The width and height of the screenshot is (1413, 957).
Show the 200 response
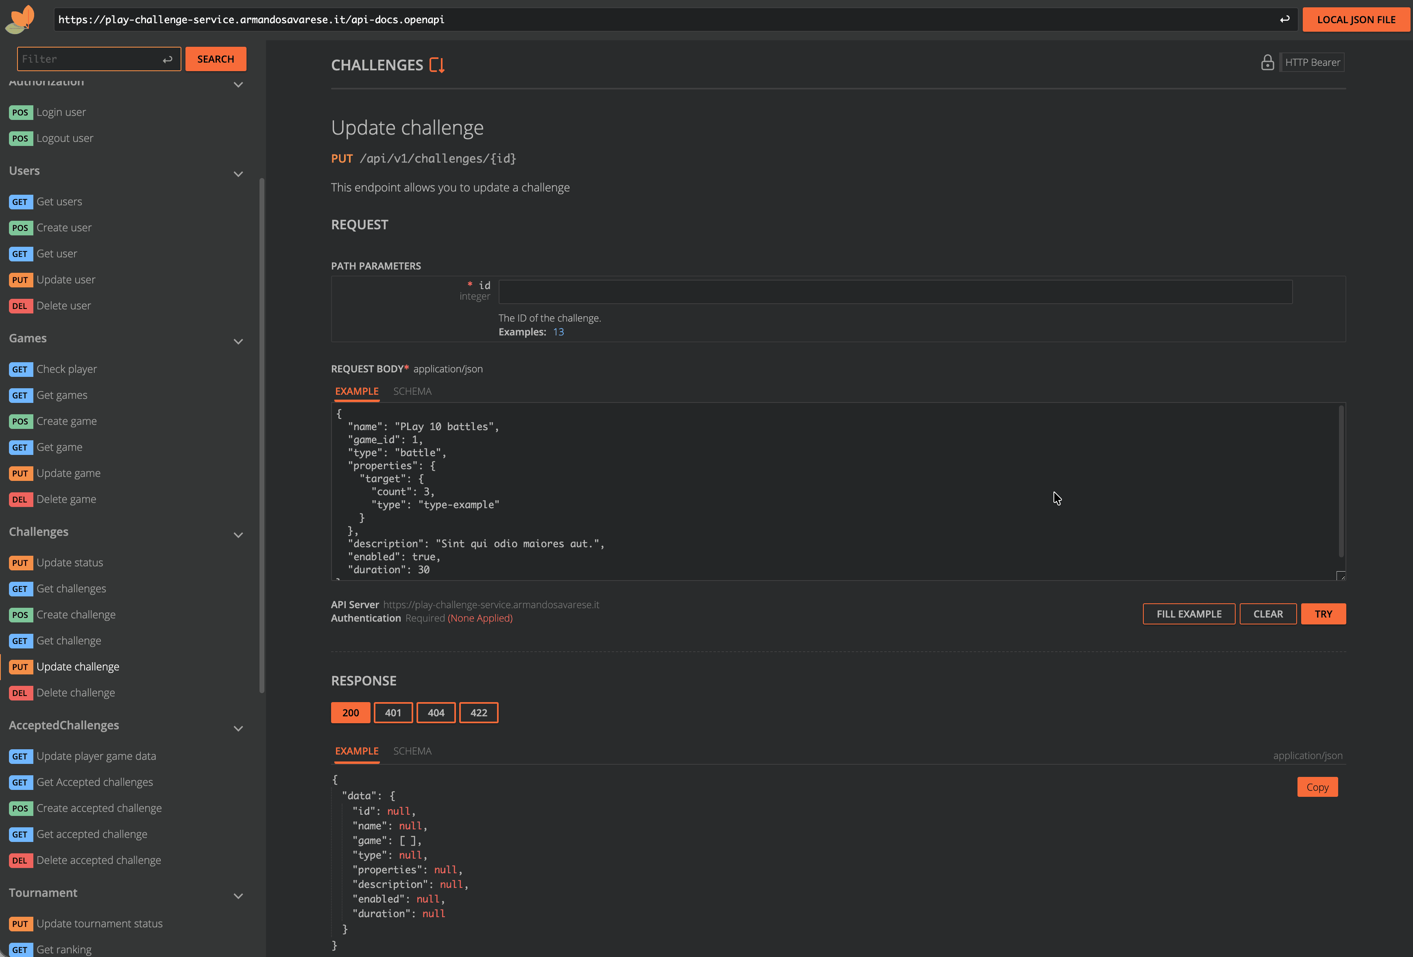350,713
